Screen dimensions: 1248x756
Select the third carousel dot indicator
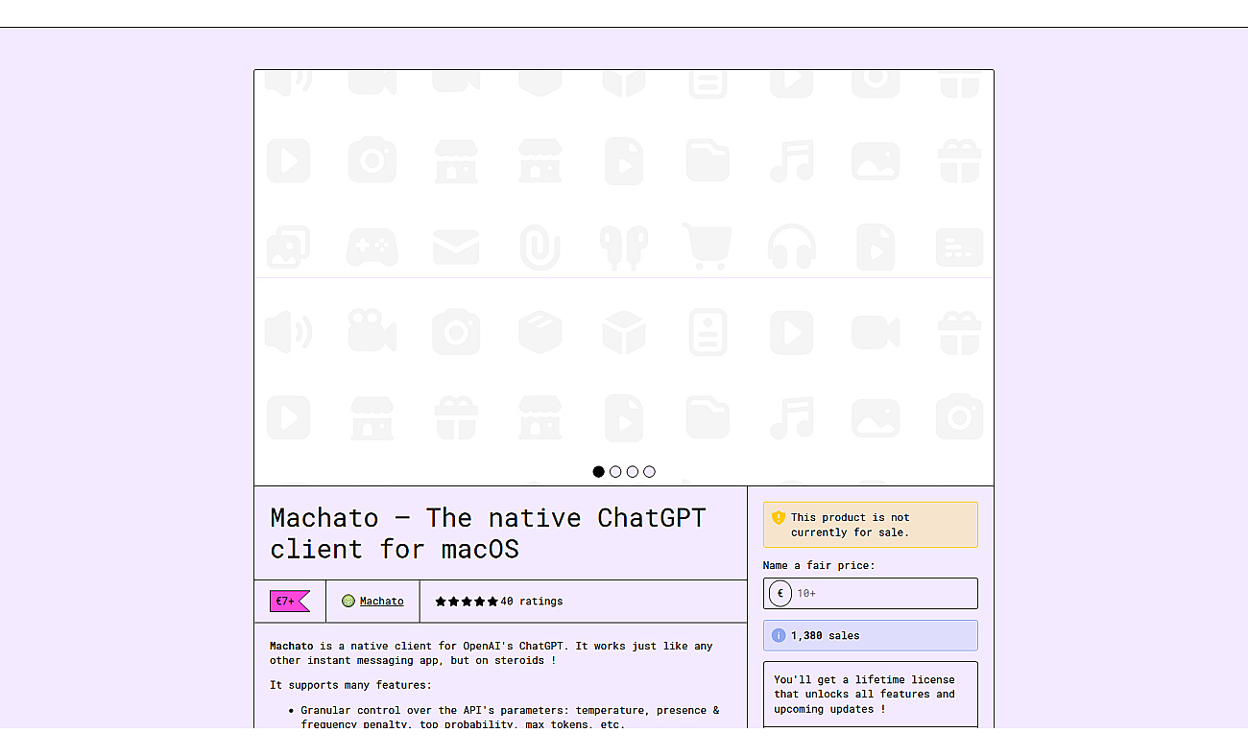633,471
